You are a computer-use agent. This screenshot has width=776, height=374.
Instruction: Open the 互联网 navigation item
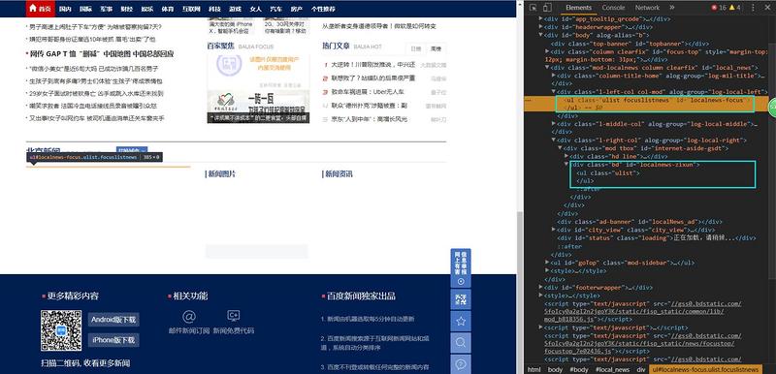tap(190, 9)
